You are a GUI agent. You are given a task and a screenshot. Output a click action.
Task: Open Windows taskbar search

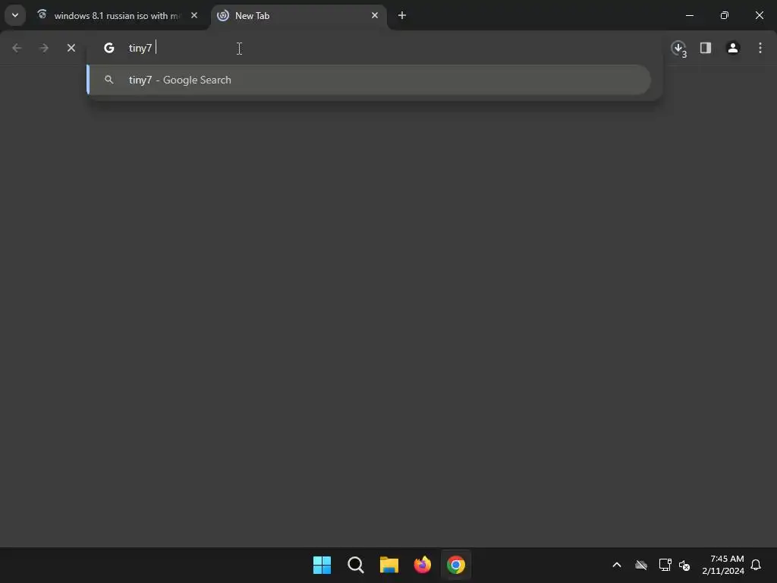coord(356,565)
